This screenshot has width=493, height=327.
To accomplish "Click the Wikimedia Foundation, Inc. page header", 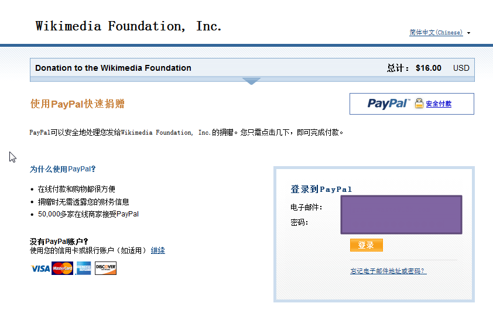I will [x=129, y=26].
